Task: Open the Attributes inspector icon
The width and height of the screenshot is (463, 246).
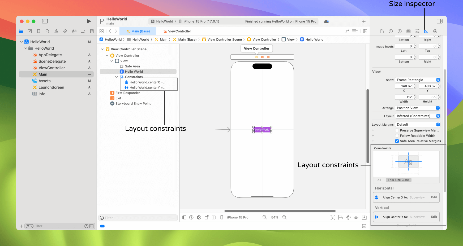Action: point(417,31)
